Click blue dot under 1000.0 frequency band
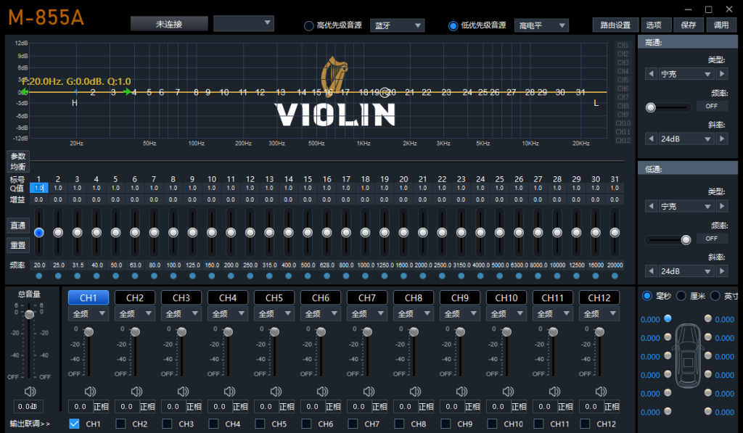The image size is (743, 433). coord(365,276)
